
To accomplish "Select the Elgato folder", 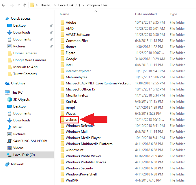I will [70, 53].
